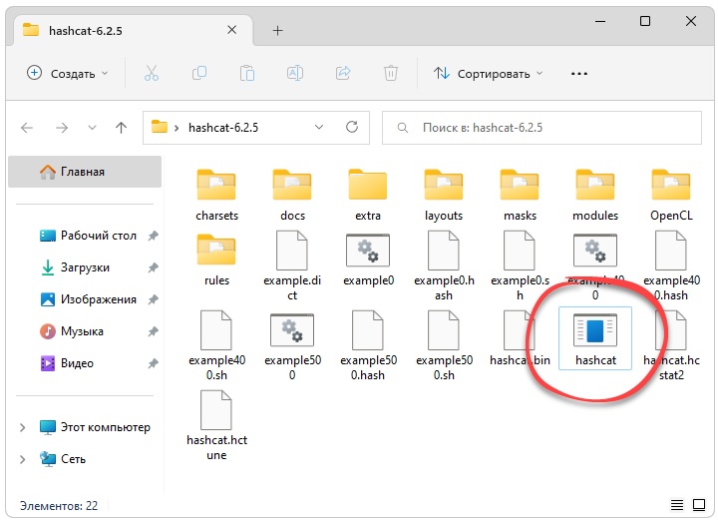Click the Rename icon in toolbar

(295, 73)
